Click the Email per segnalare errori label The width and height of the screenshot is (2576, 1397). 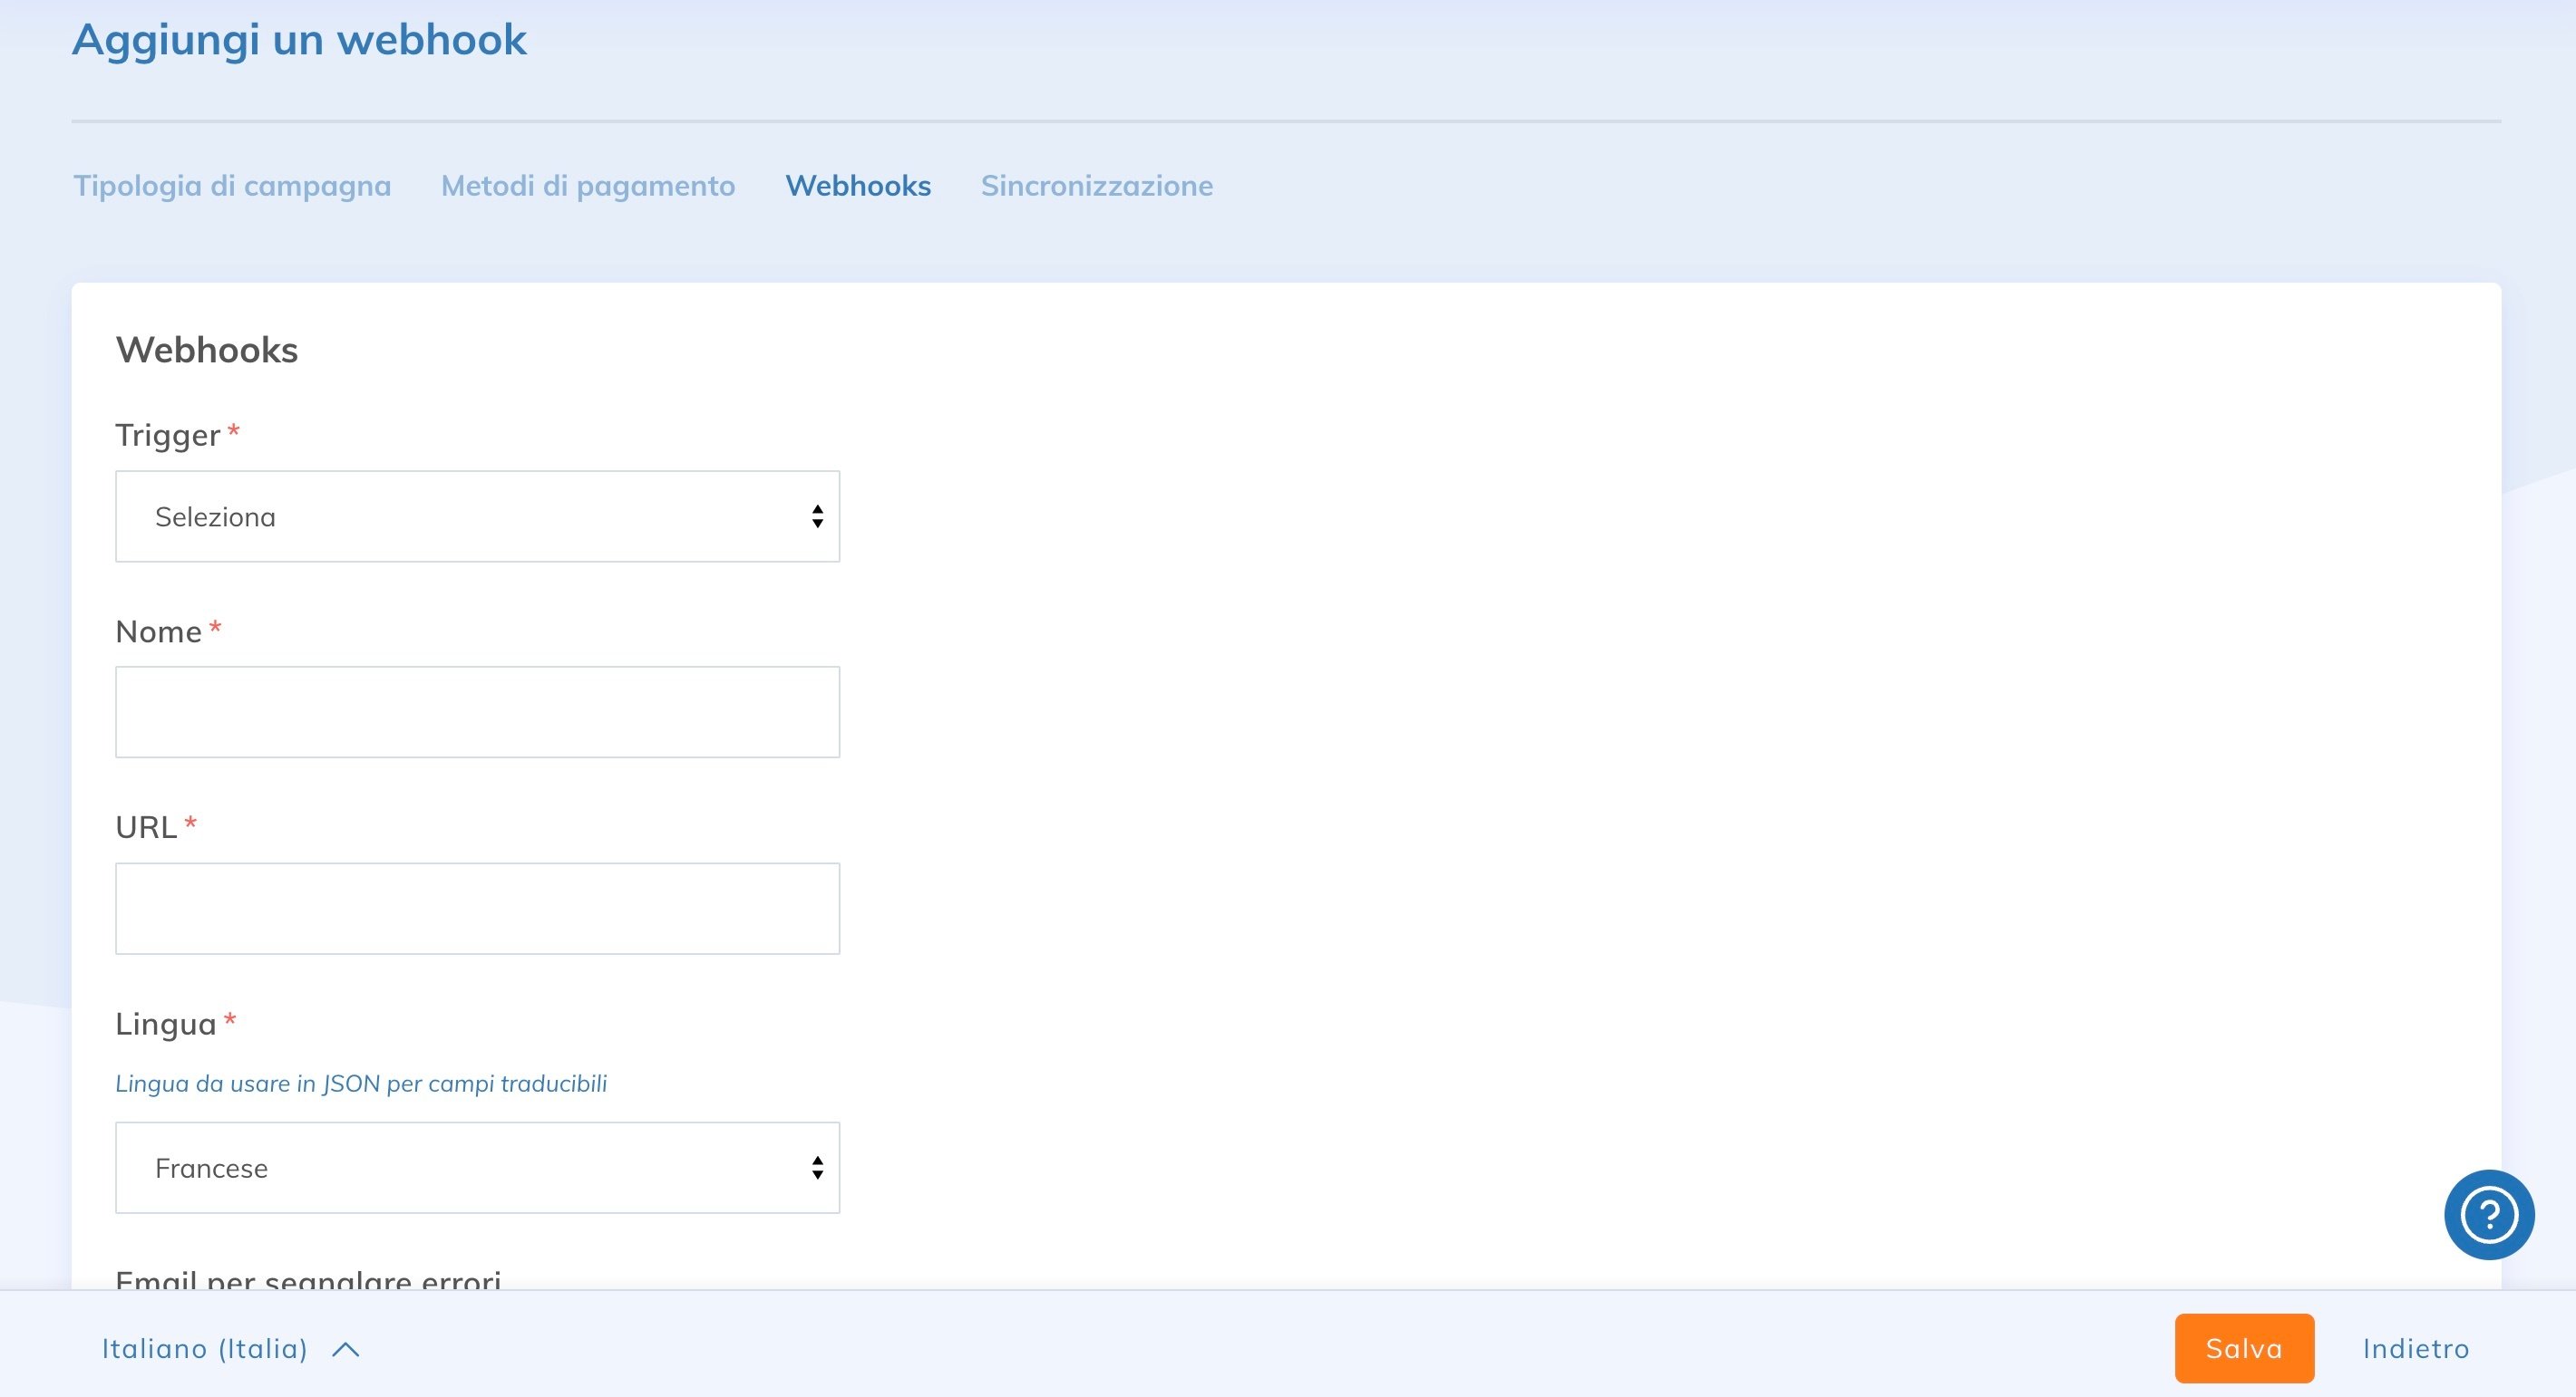310,1282
